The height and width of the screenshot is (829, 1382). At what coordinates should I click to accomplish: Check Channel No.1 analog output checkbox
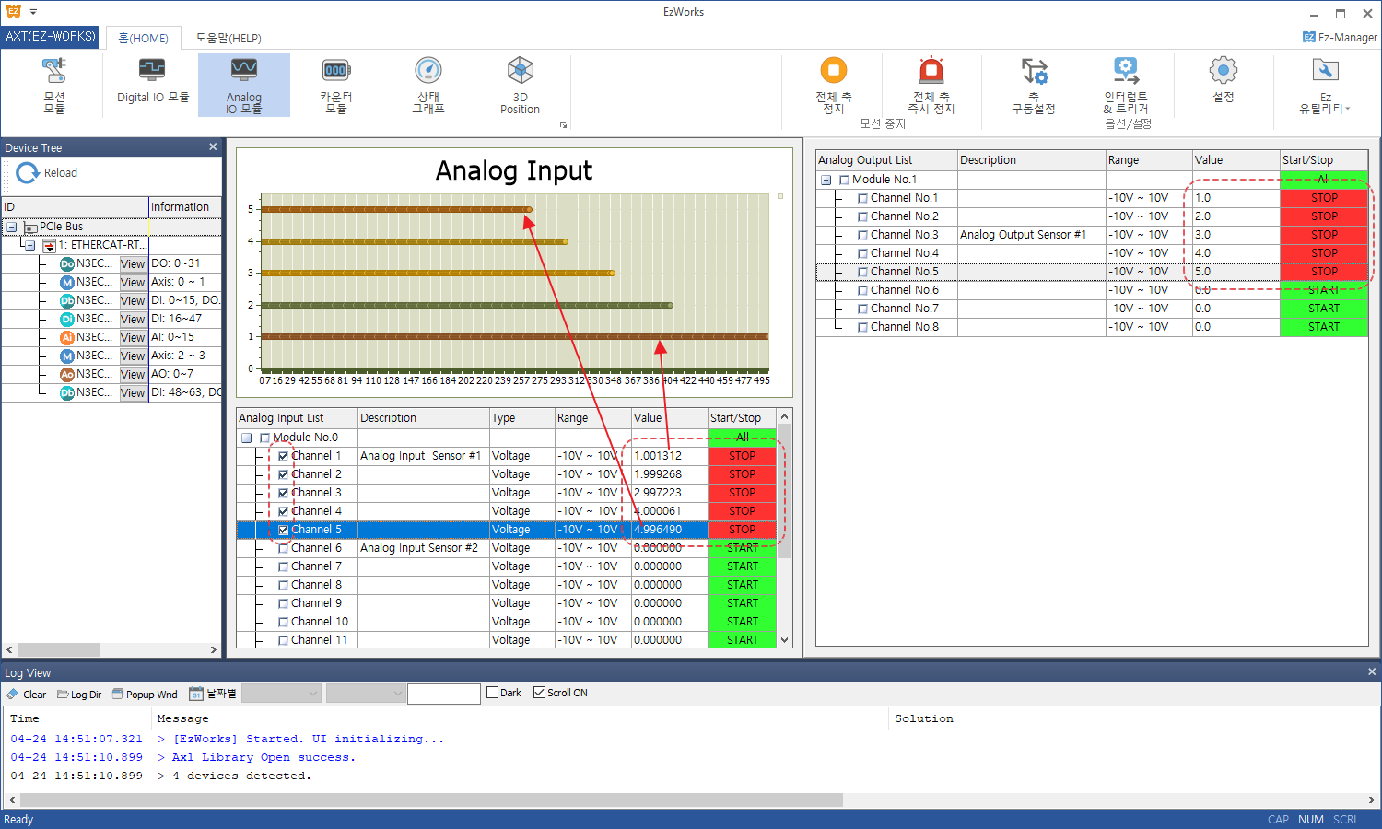point(862,198)
